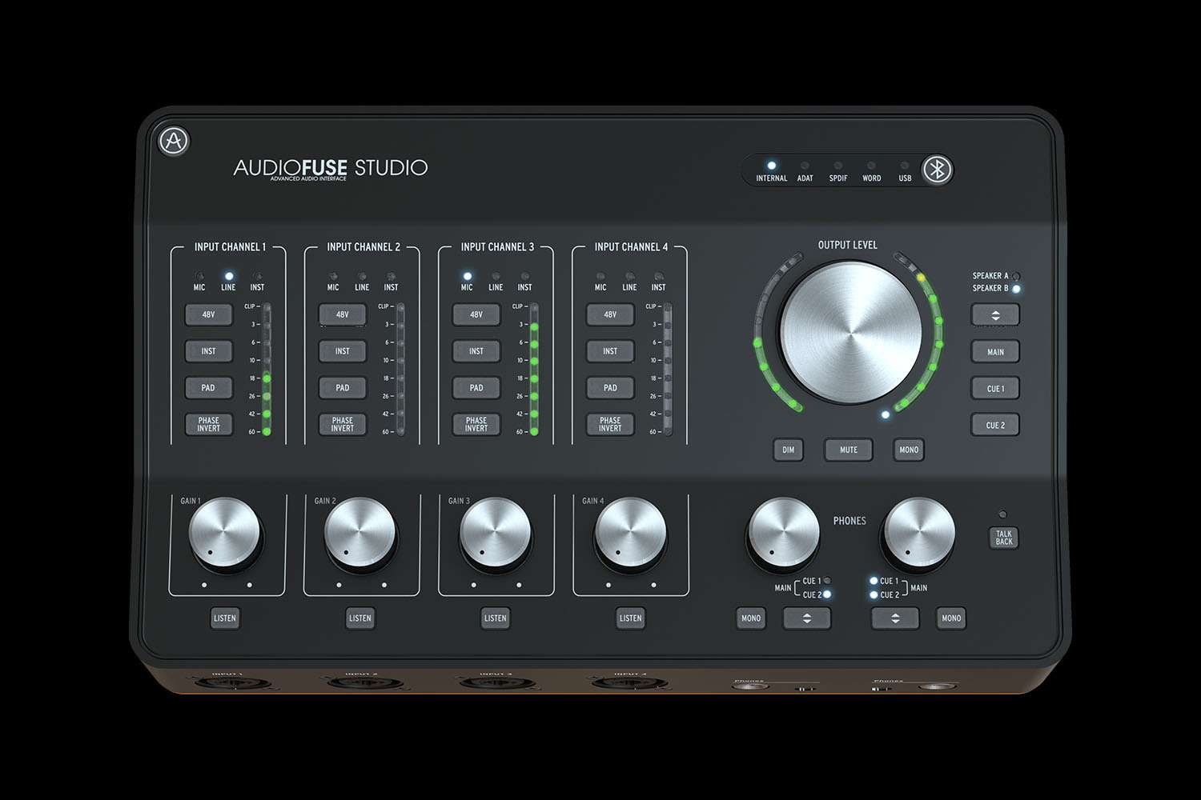Select CUE 2 monitoring
The image size is (1201, 800).
[x=994, y=424]
